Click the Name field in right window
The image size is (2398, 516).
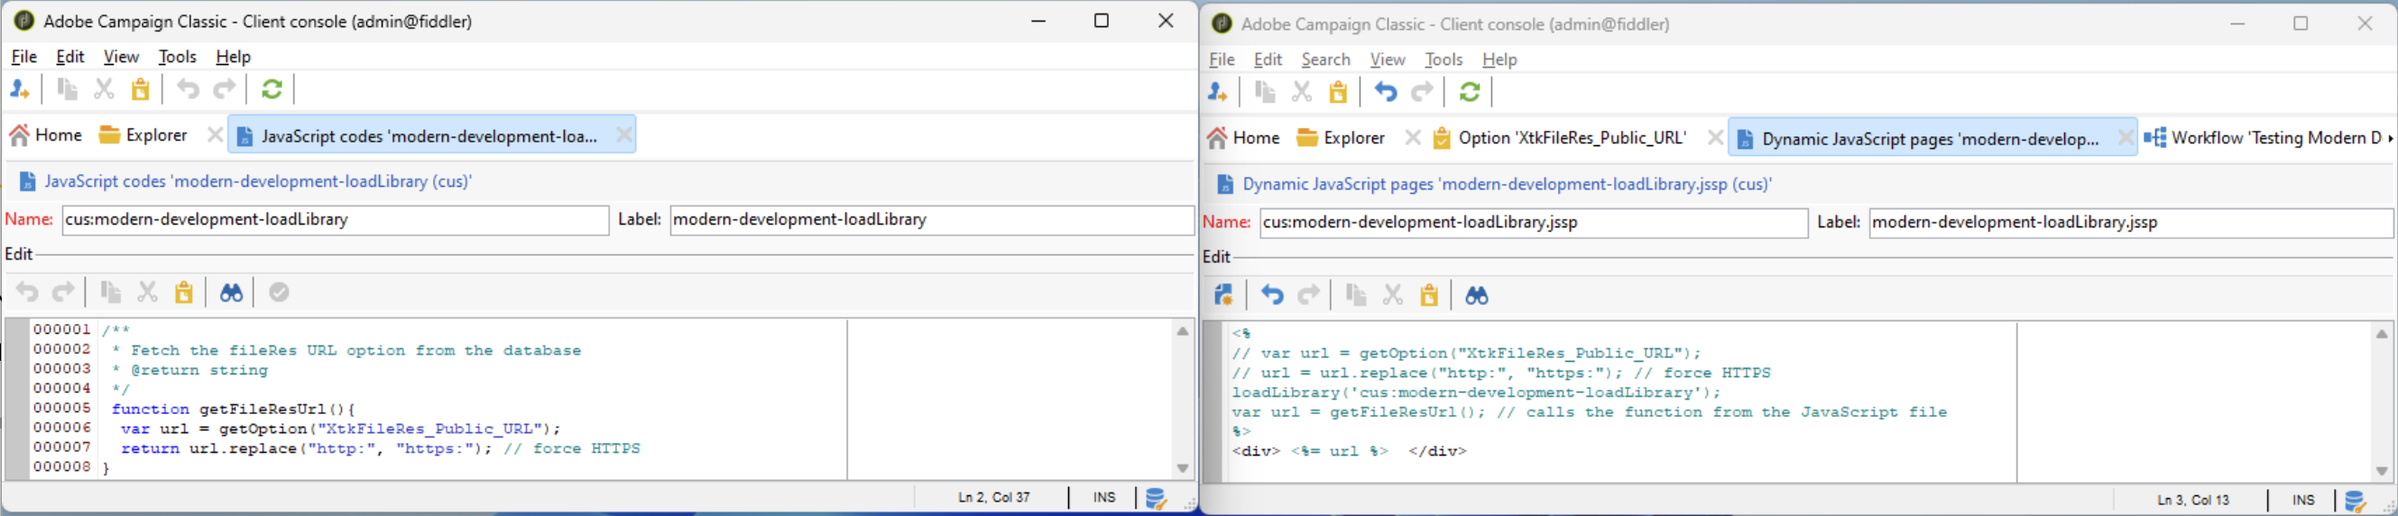click(x=1534, y=223)
